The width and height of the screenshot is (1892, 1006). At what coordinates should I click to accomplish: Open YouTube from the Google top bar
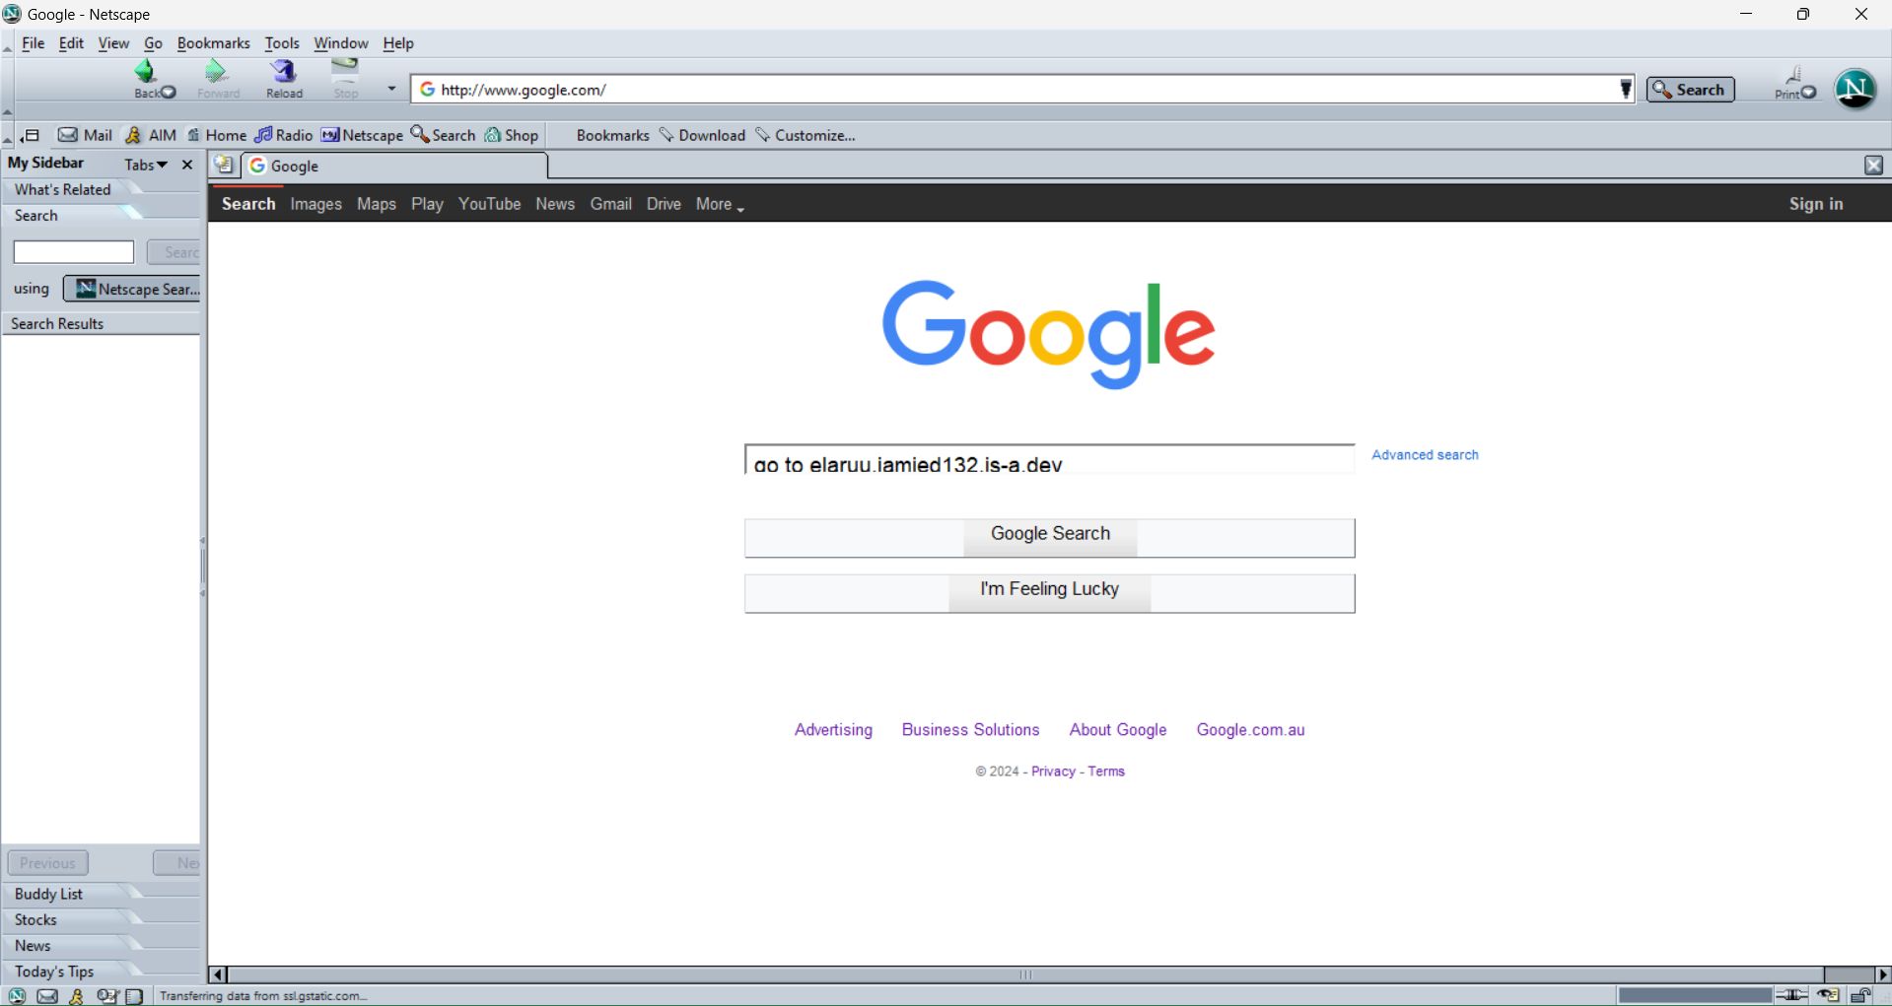tap(489, 204)
